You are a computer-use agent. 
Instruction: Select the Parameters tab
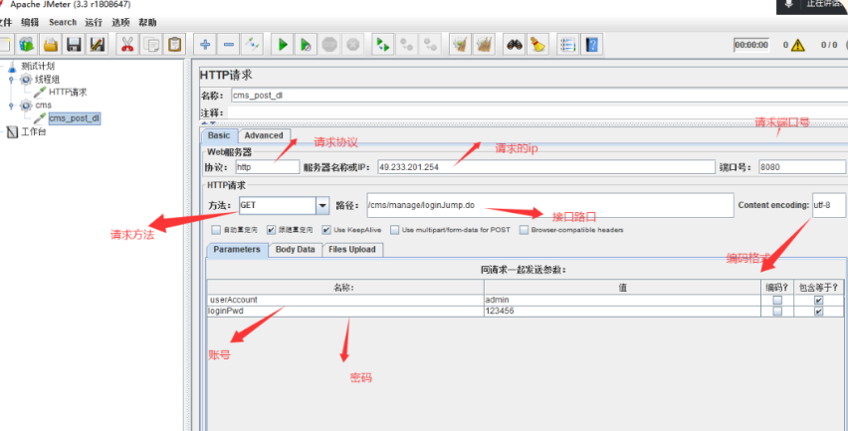coord(237,249)
